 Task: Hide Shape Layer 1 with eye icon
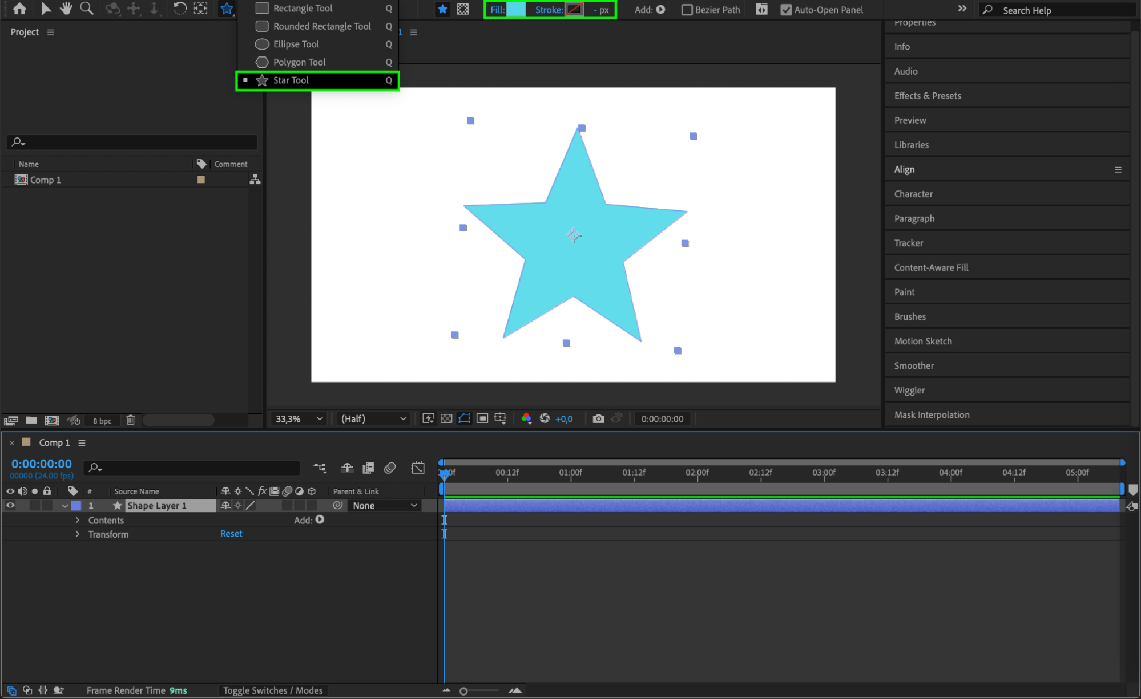point(10,506)
